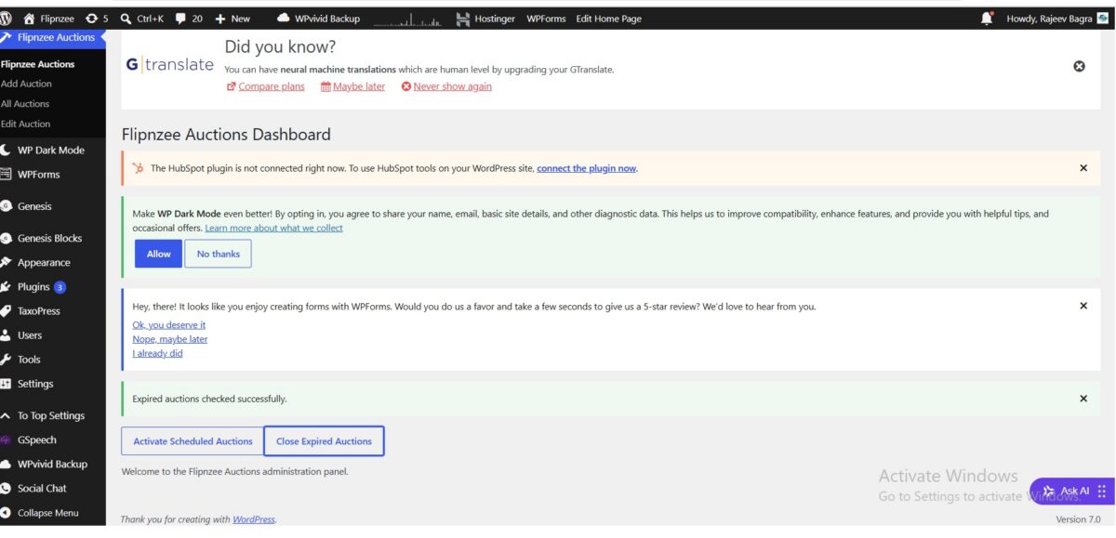Open WPvivid Backup from the admin bar

[x=318, y=19]
